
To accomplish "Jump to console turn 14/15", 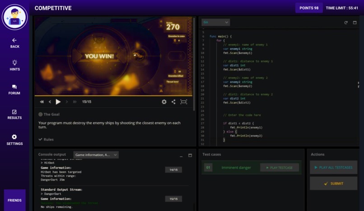I will pos(173,170).
